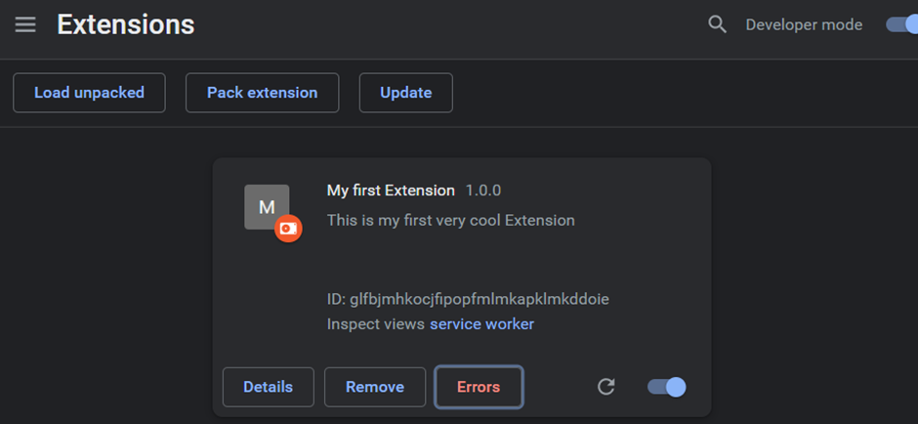This screenshot has height=424, width=918.
Task: Remove My first Extension
Action: (375, 387)
